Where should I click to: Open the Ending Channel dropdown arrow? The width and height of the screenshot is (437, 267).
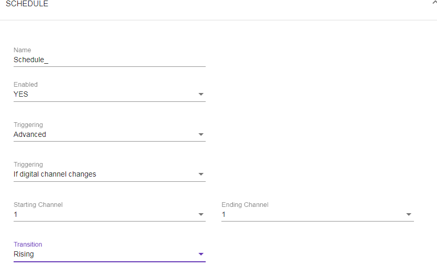coord(409,215)
